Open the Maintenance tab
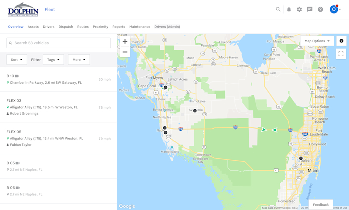Screen dimensions: 349x210 click(140, 27)
